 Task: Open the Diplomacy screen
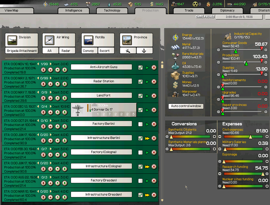pyautogui.click(x=227, y=10)
